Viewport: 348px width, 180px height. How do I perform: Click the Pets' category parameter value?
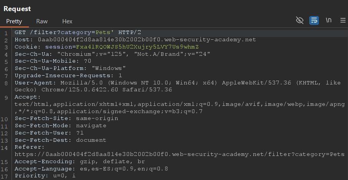[x=105, y=32]
